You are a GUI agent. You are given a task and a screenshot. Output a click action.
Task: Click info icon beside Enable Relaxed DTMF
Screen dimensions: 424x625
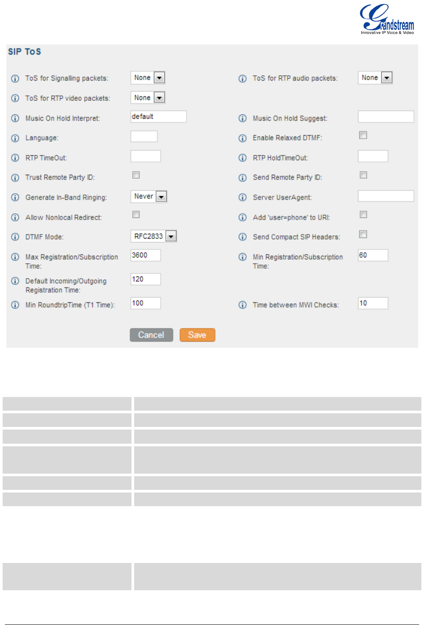tap(242, 138)
